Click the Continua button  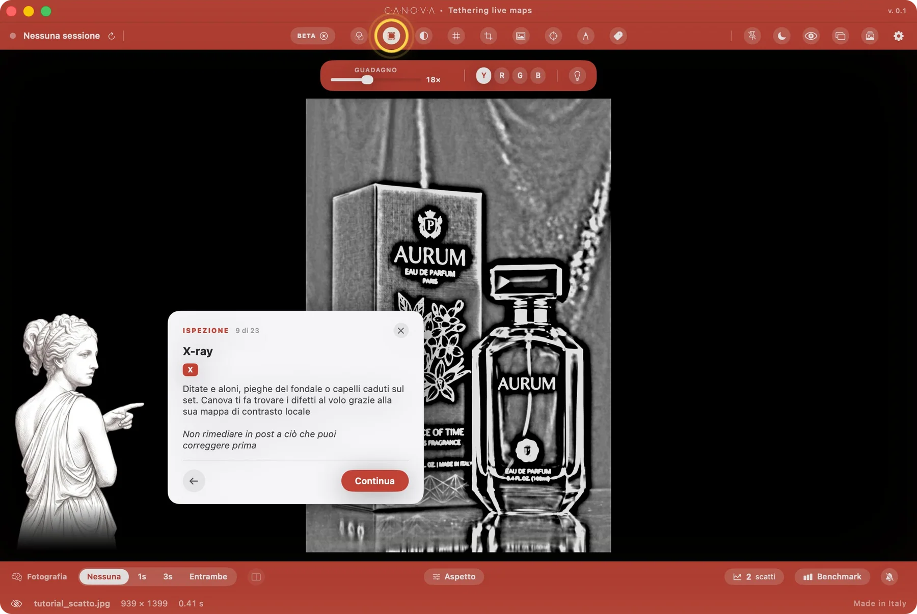pyautogui.click(x=374, y=481)
